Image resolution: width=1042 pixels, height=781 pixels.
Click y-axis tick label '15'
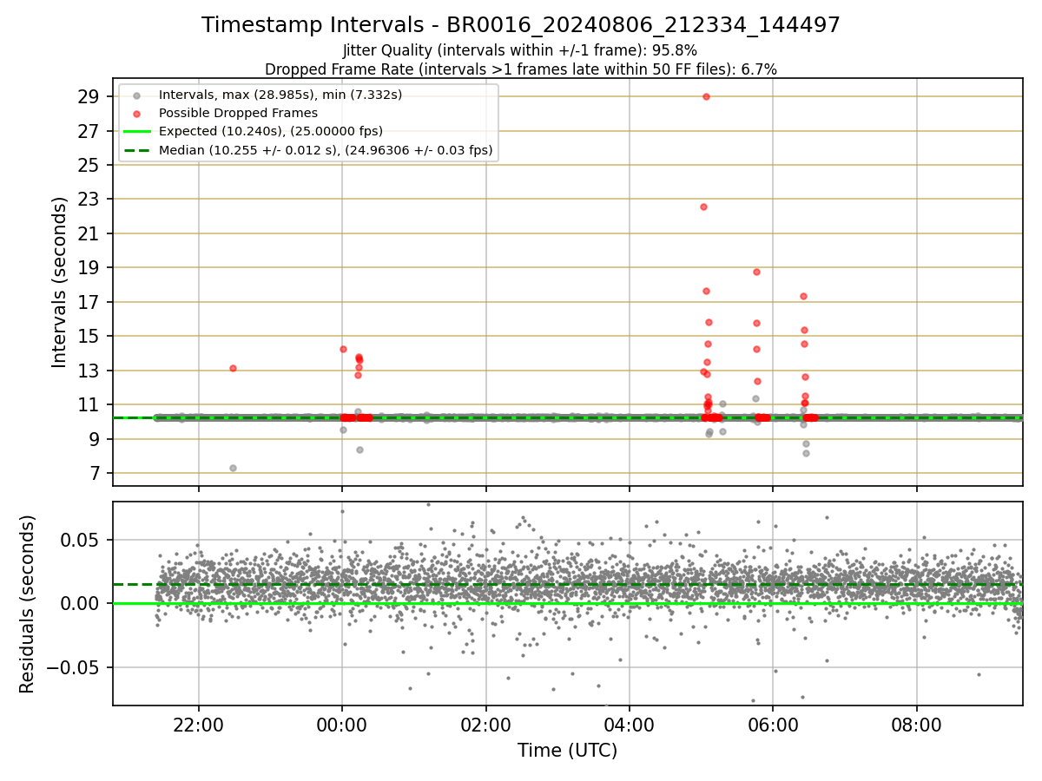(x=89, y=336)
